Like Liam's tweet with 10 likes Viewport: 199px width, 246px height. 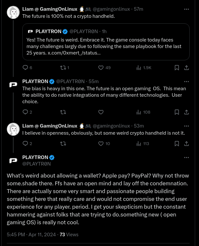(101, 143)
